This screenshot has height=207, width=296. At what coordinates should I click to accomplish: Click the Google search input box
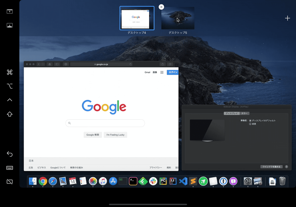105,123
